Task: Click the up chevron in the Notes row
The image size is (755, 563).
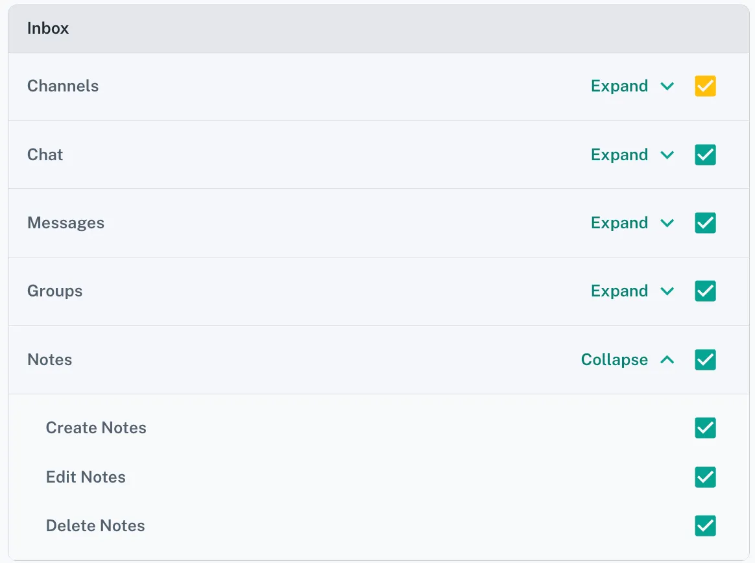Action: (x=667, y=360)
